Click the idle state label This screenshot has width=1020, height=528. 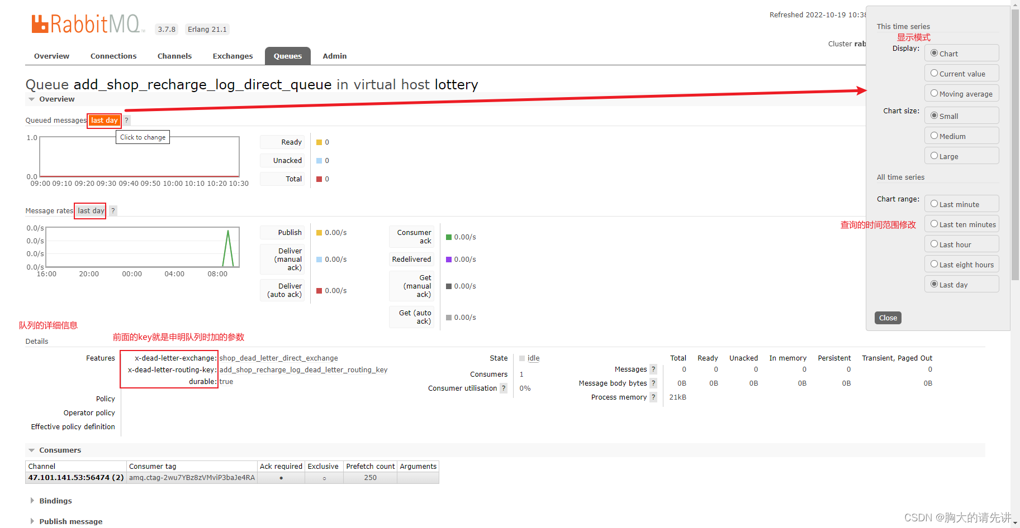pos(534,358)
